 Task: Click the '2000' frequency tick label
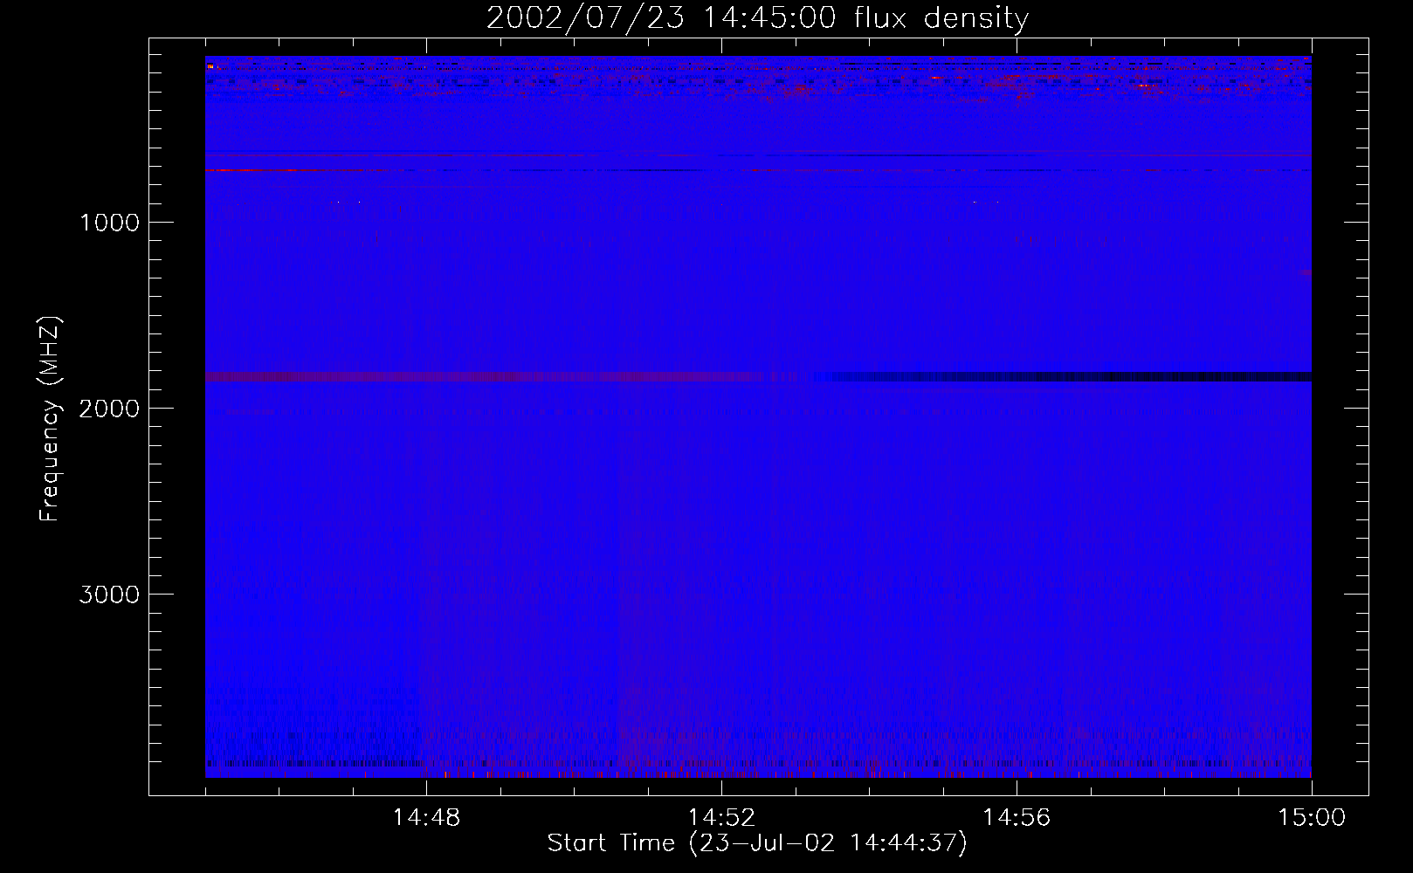(x=109, y=409)
